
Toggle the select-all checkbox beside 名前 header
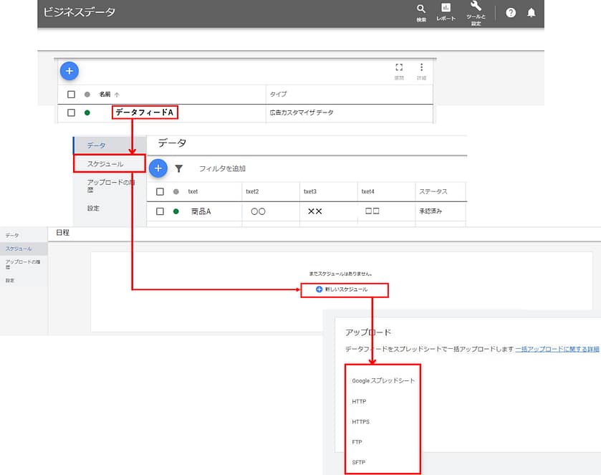tap(71, 95)
